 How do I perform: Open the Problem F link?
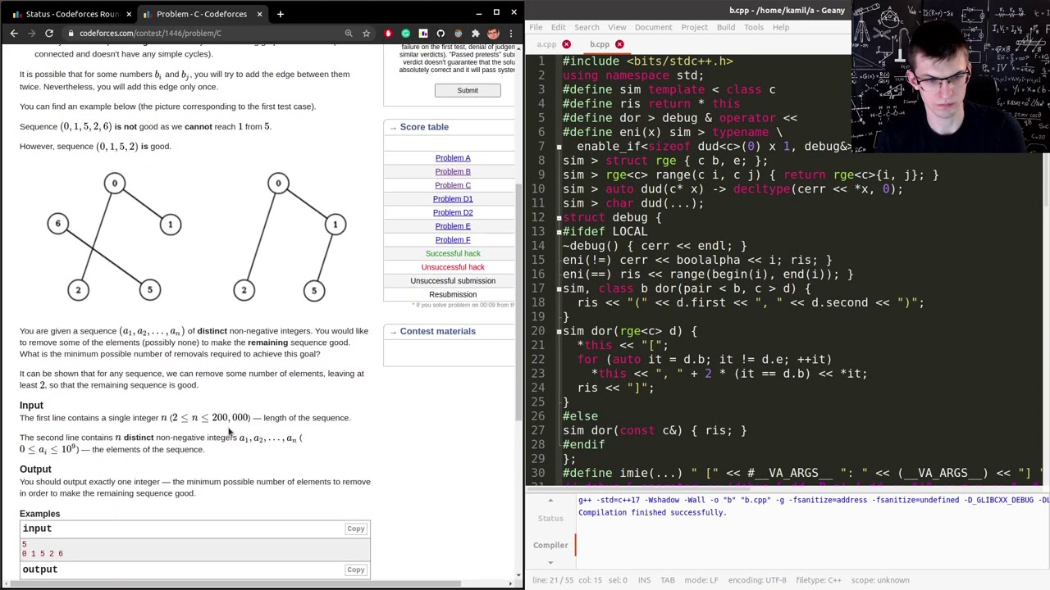pyautogui.click(x=453, y=240)
